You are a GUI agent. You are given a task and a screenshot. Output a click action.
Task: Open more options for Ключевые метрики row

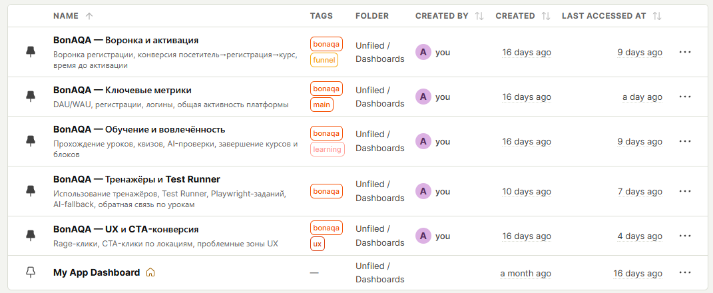tap(685, 97)
